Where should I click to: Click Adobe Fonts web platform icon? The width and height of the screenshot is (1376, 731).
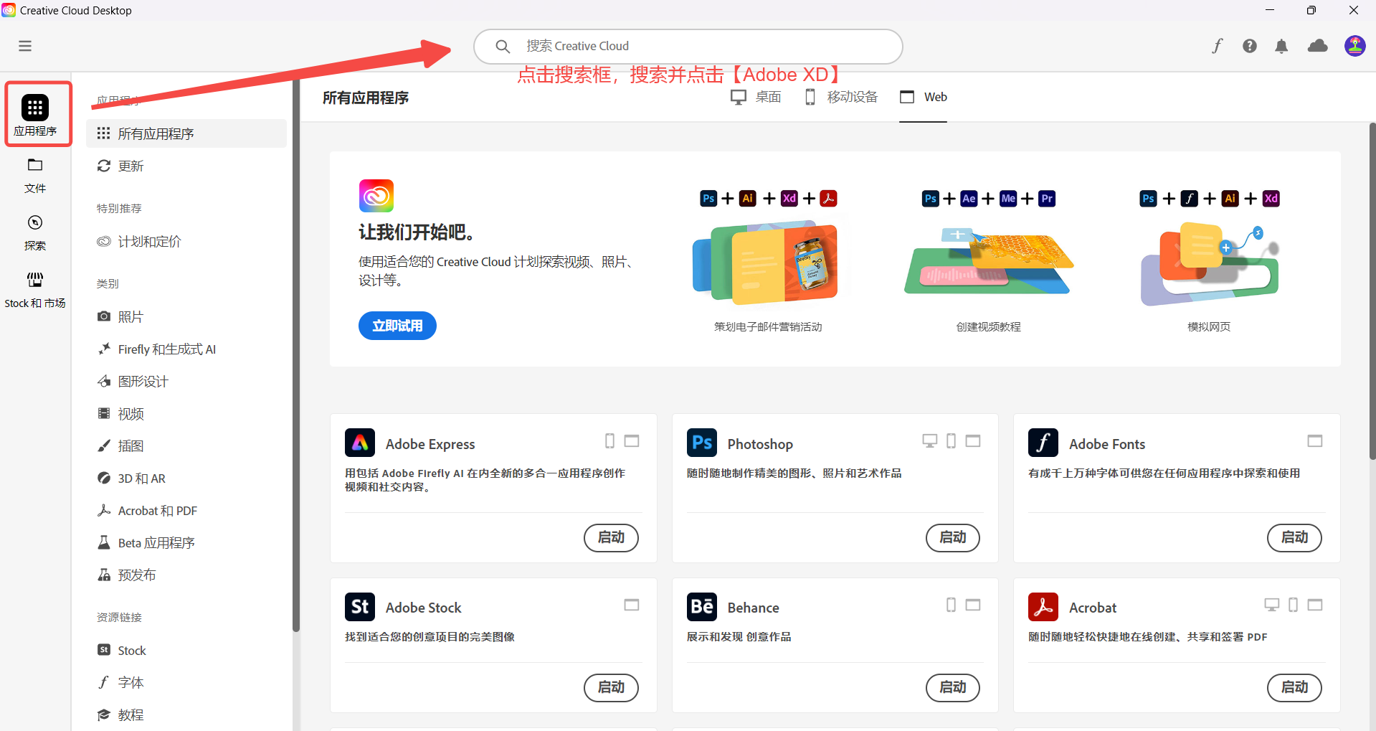pyautogui.click(x=1315, y=440)
